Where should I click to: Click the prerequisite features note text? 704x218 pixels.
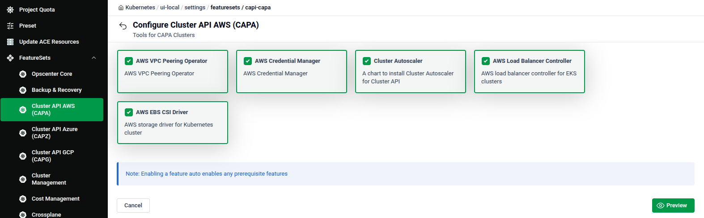pos(207,174)
